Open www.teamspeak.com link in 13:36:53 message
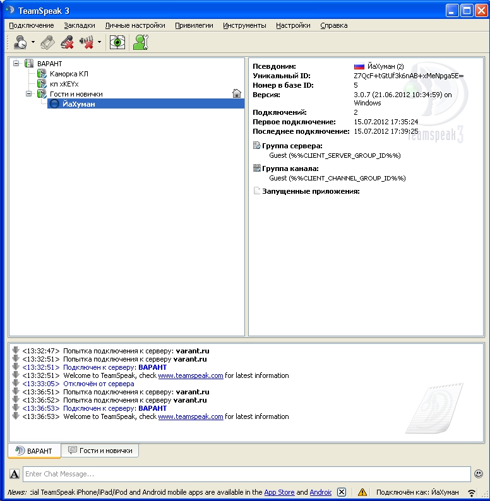The image size is (490, 501). click(x=191, y=416)
